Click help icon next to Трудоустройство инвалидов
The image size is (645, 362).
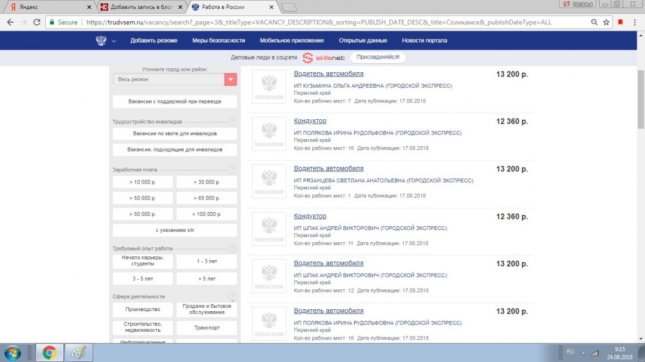pos(232,122)
